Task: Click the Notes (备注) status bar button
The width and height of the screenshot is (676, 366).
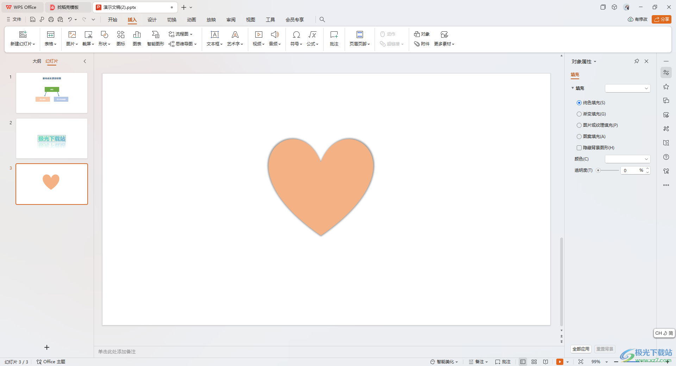Action: [478, 362]
